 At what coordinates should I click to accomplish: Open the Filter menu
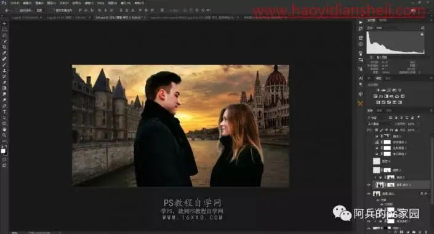pyautogui.click(x=89, y=3)
